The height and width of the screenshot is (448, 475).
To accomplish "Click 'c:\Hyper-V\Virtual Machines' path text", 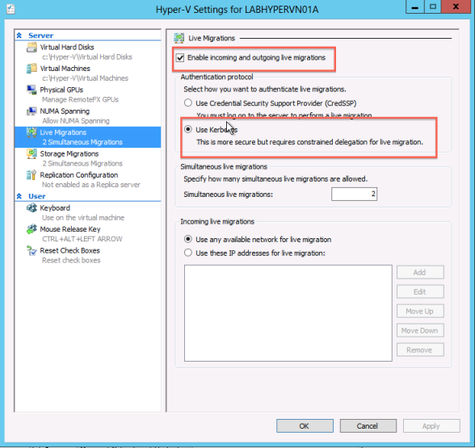I will tap(85, 78).
